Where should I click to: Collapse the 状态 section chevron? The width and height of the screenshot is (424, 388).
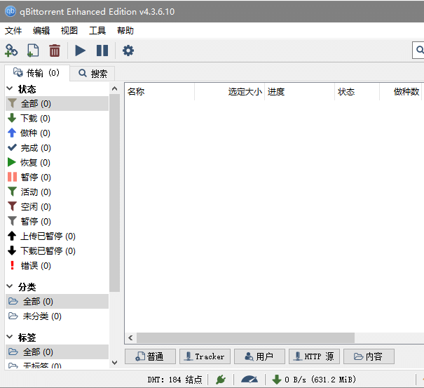[x=10, y=88]
